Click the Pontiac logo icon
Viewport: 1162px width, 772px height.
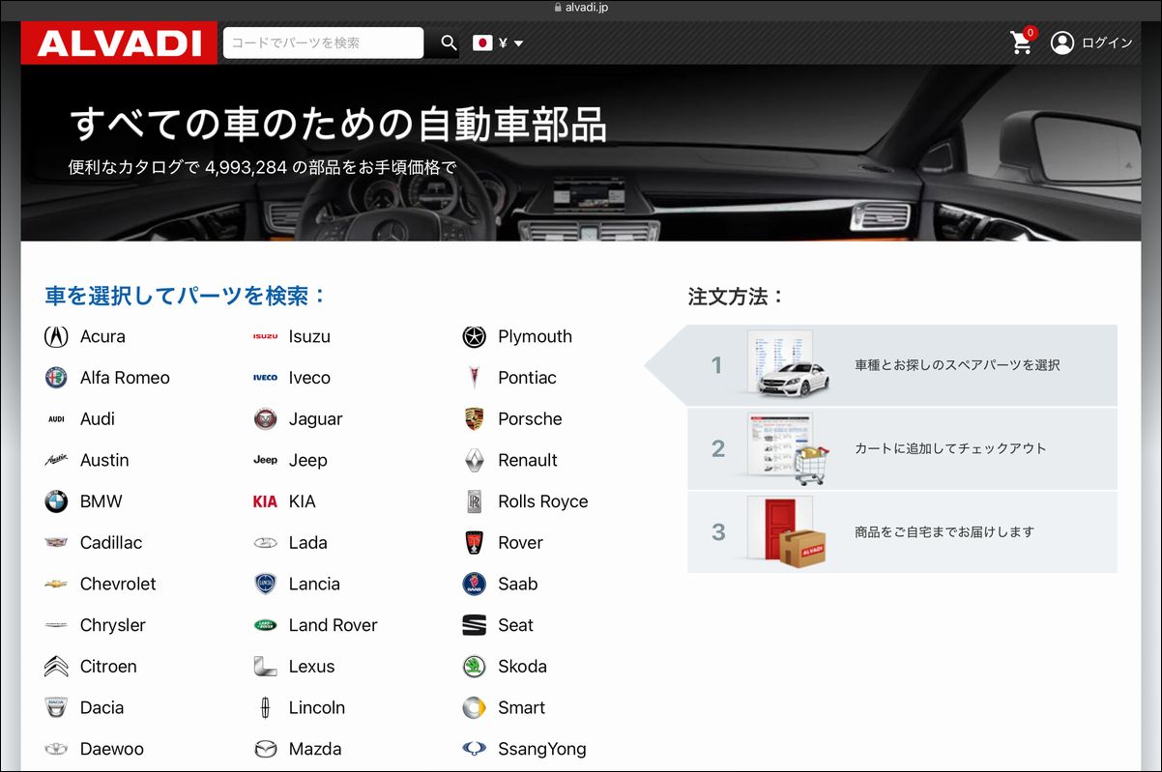(474, 378)
